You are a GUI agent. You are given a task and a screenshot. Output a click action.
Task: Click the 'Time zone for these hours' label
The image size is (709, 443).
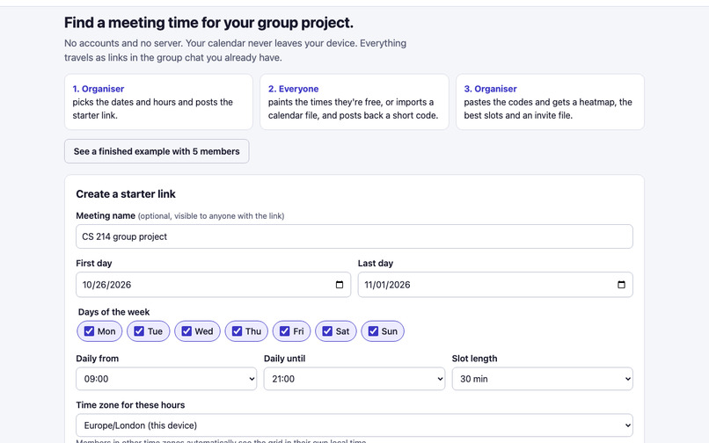[x=130, y=405]
